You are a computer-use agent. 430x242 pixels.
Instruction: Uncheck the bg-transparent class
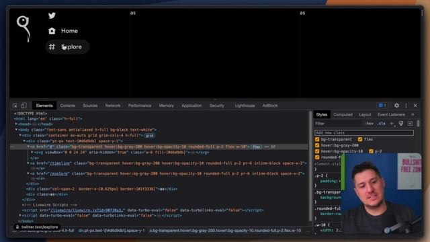coord(317,139)
